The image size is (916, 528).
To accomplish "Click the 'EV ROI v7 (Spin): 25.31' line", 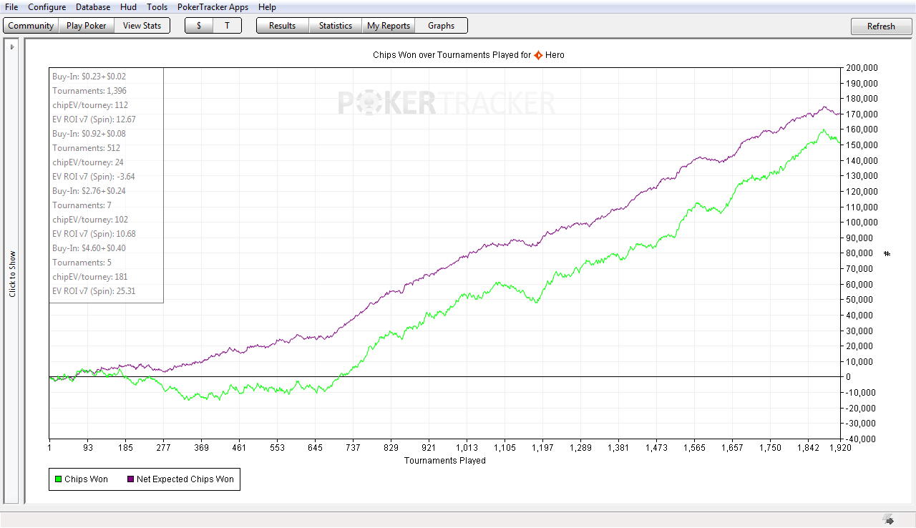I will pos(94,291).
